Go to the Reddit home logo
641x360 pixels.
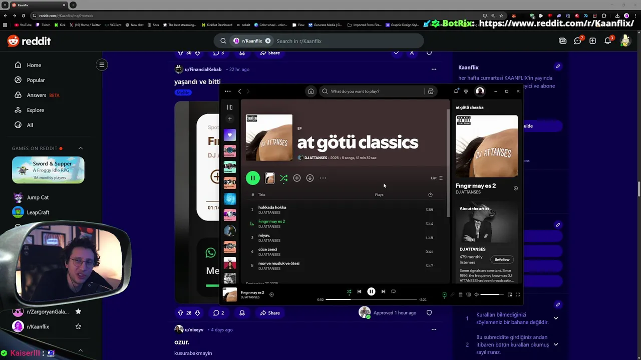(29, 41)
